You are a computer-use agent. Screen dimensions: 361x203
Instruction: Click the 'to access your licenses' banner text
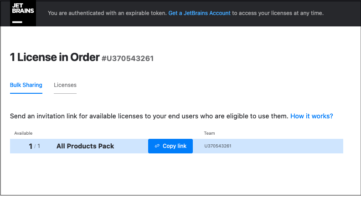[x=278, y=13]
